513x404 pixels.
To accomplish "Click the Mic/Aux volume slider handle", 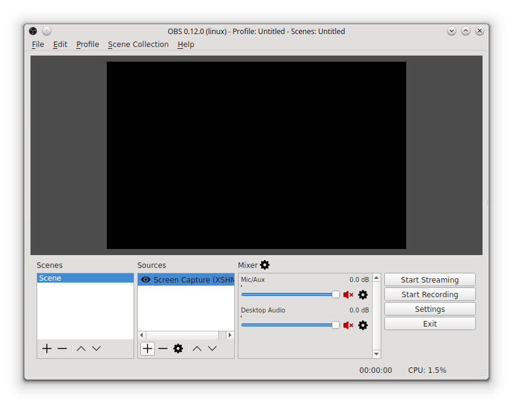I will coord(335,294).
